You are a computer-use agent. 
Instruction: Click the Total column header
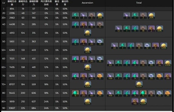point(139,3)
